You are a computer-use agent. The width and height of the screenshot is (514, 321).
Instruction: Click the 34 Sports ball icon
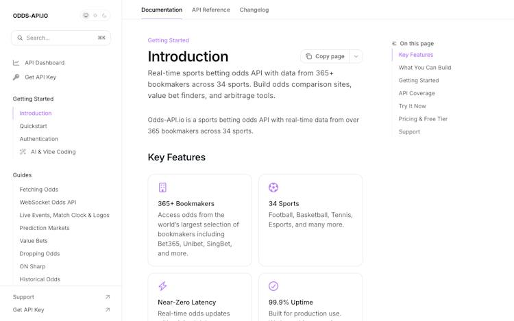pos(273,188)
